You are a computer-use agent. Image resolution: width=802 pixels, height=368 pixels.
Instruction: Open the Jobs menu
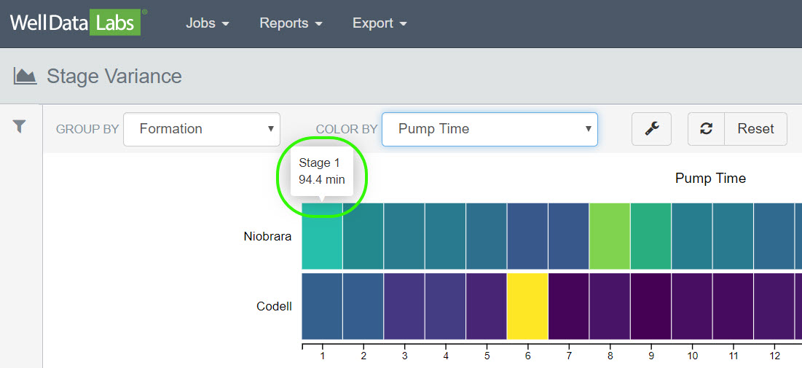pyautogui.click(x=207, y=23)
